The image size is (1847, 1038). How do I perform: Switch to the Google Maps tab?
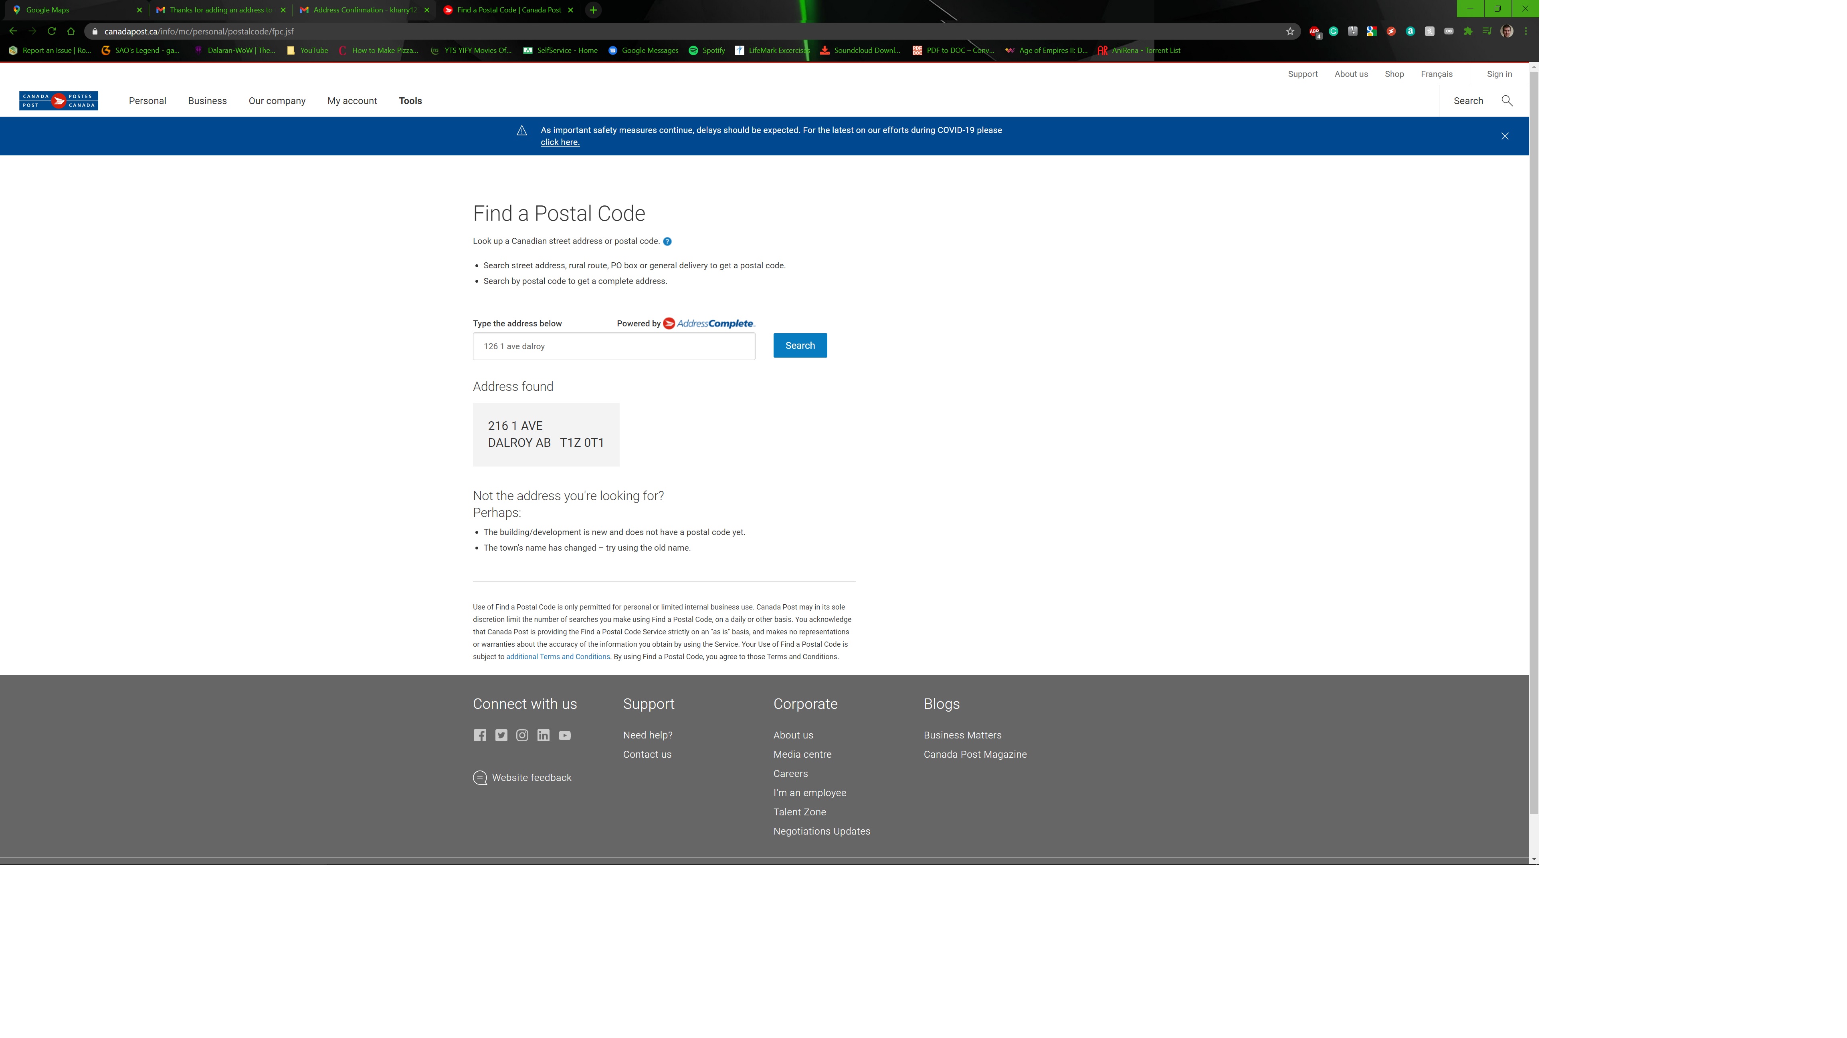[48, 10]
